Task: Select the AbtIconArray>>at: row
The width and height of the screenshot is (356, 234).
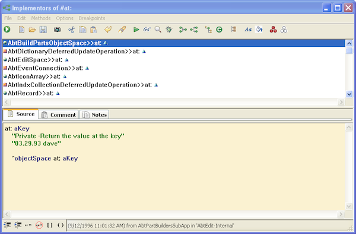Action: click(174, 76)
